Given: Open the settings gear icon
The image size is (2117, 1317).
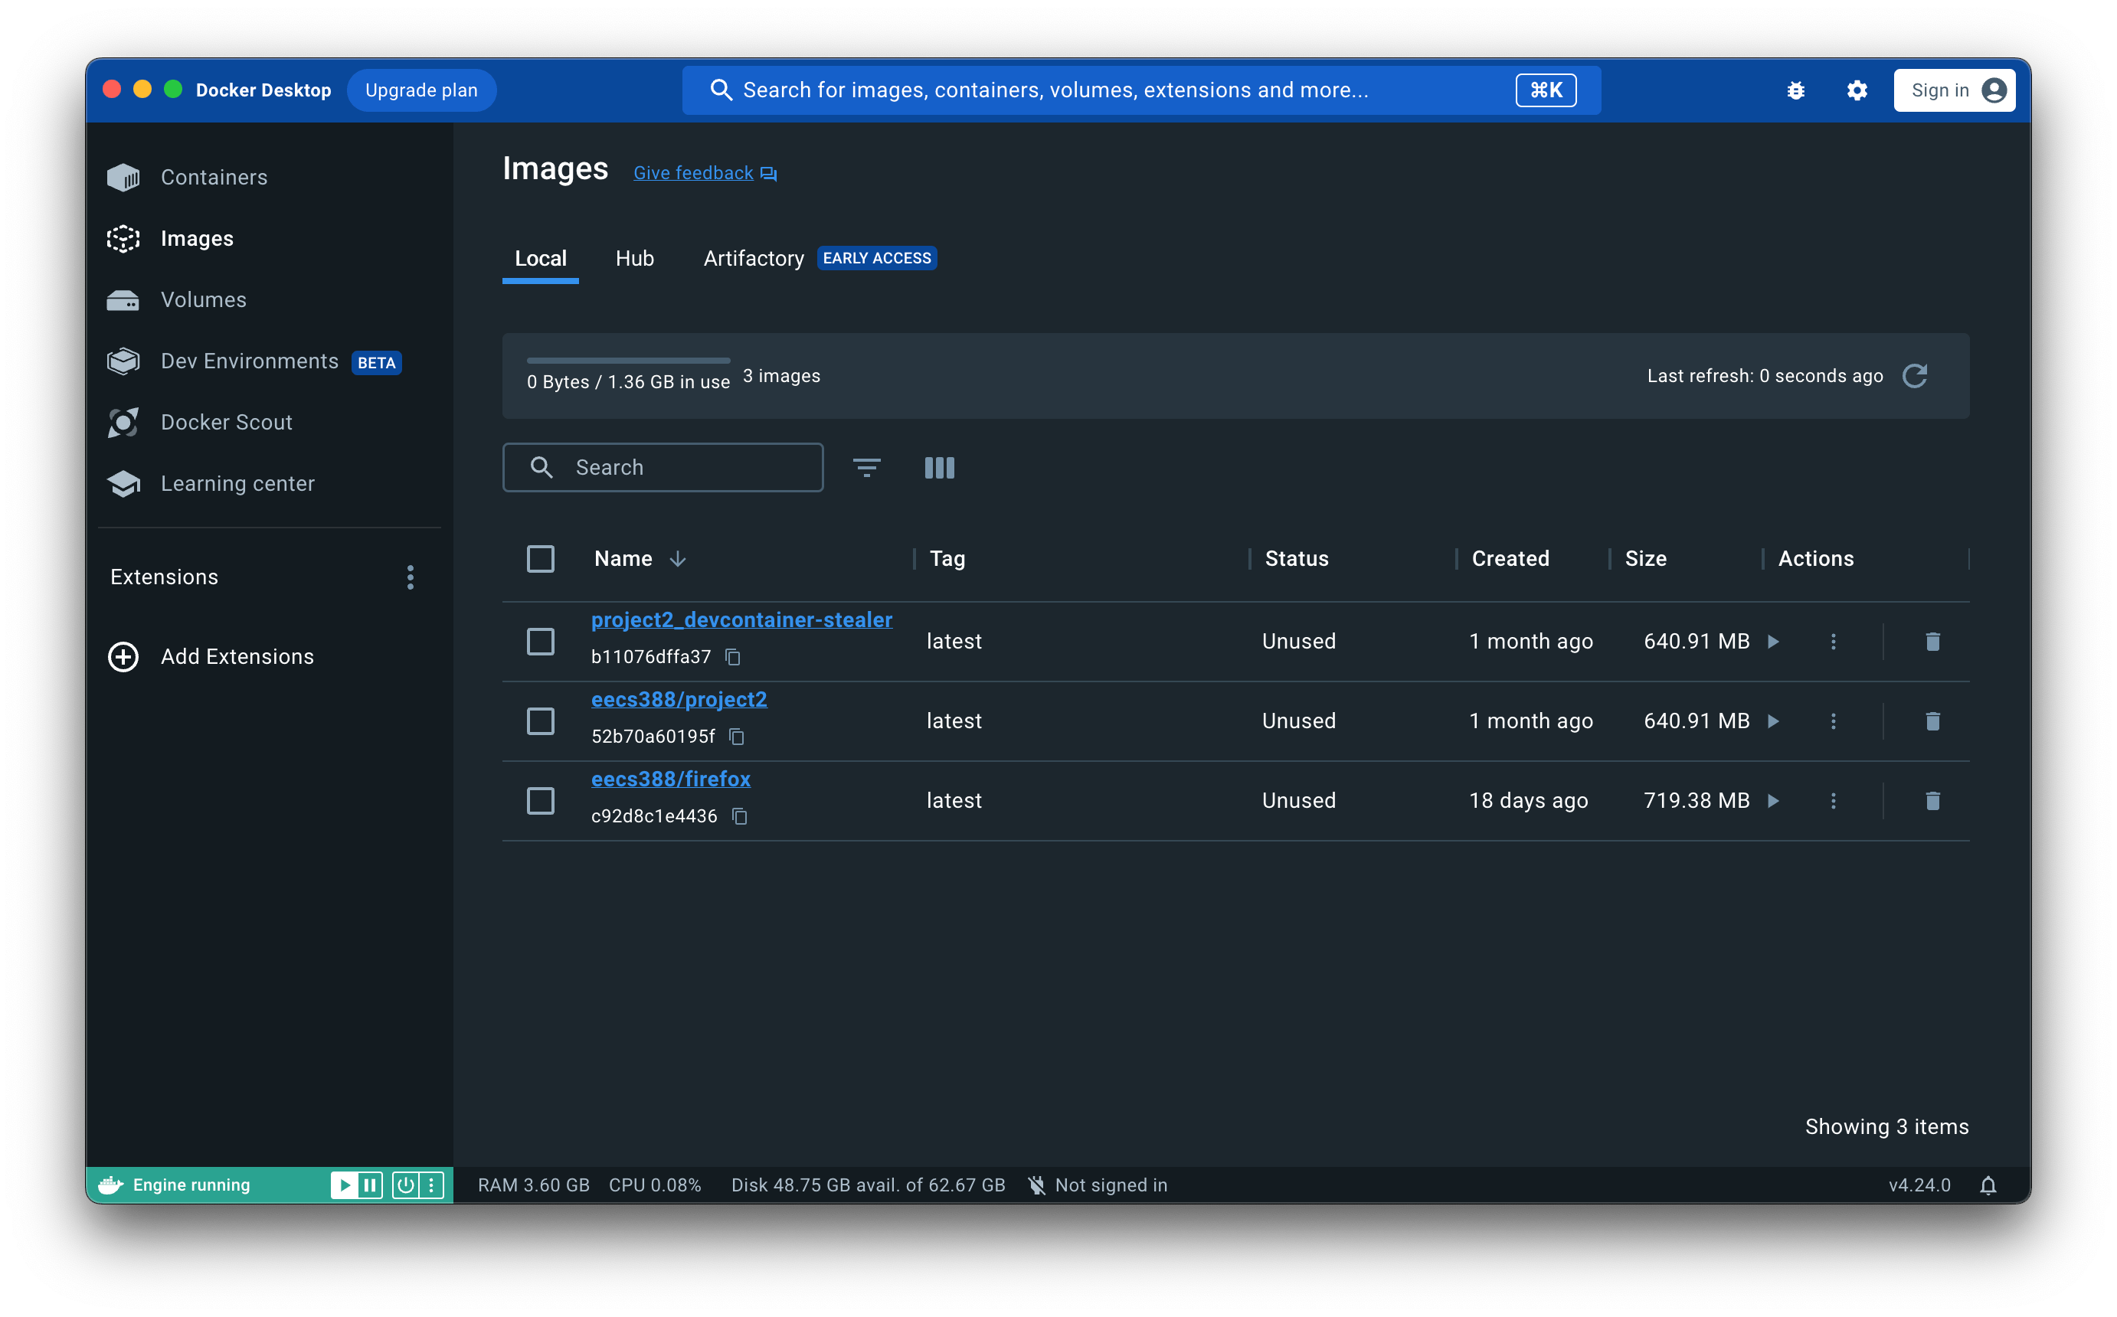Looking at the screenshot, I should click(1857, 90).
